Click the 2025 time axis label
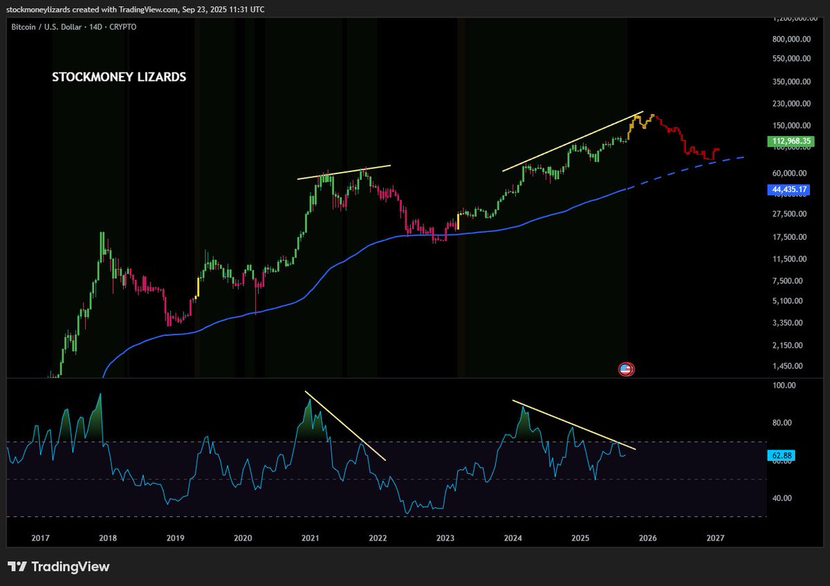 click(580, 538)
